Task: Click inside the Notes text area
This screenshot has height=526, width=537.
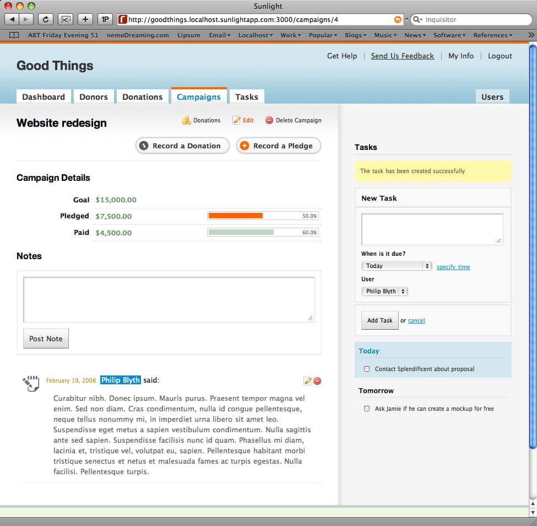Action: point(169,299)
